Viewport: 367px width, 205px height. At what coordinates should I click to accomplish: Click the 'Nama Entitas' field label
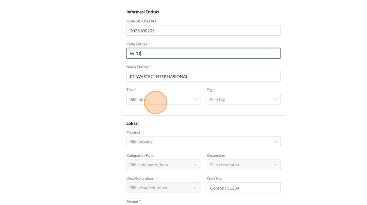pyautogui.click(x=137, y=67)
